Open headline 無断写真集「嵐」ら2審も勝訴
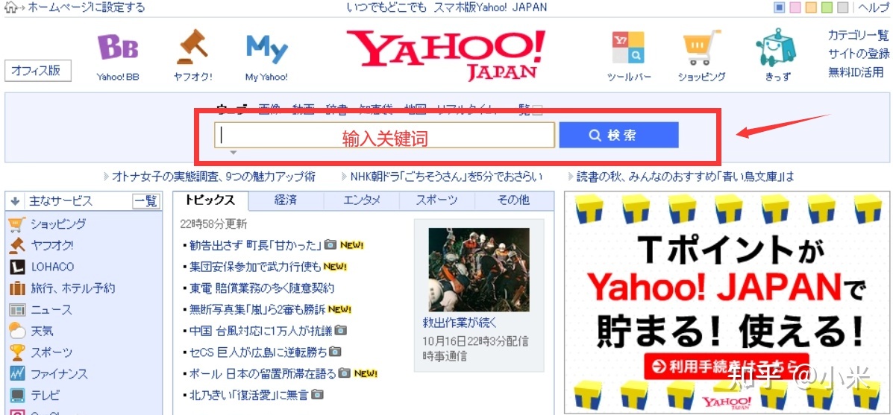This screenshot has height=415, width=893. coord(257,309)
